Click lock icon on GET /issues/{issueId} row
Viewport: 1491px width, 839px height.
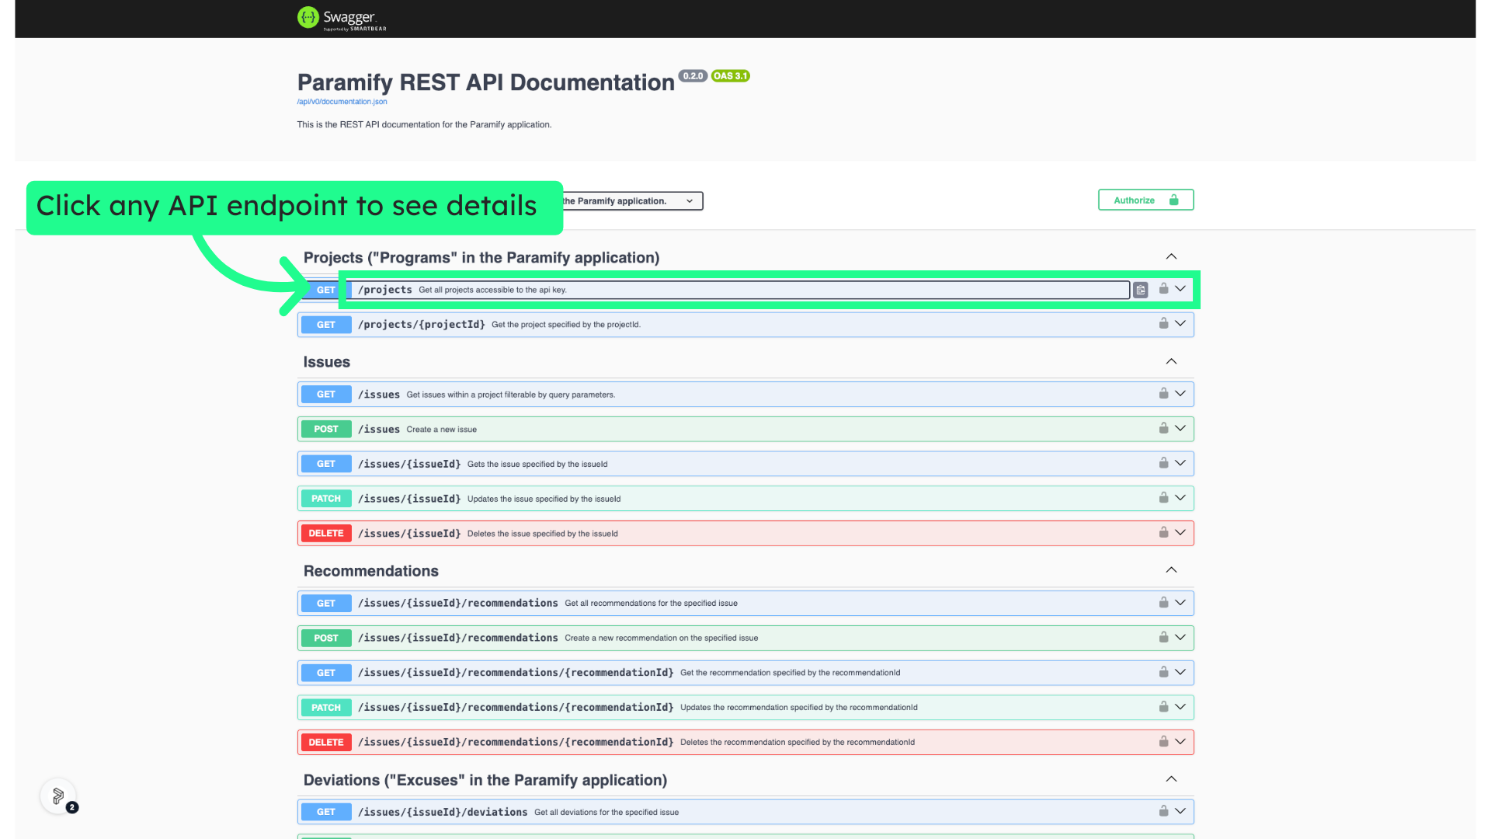click(x=1163, y=463)
